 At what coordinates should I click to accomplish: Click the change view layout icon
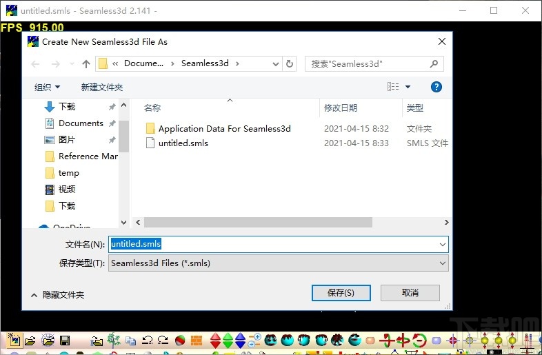[x=393, y=86]
